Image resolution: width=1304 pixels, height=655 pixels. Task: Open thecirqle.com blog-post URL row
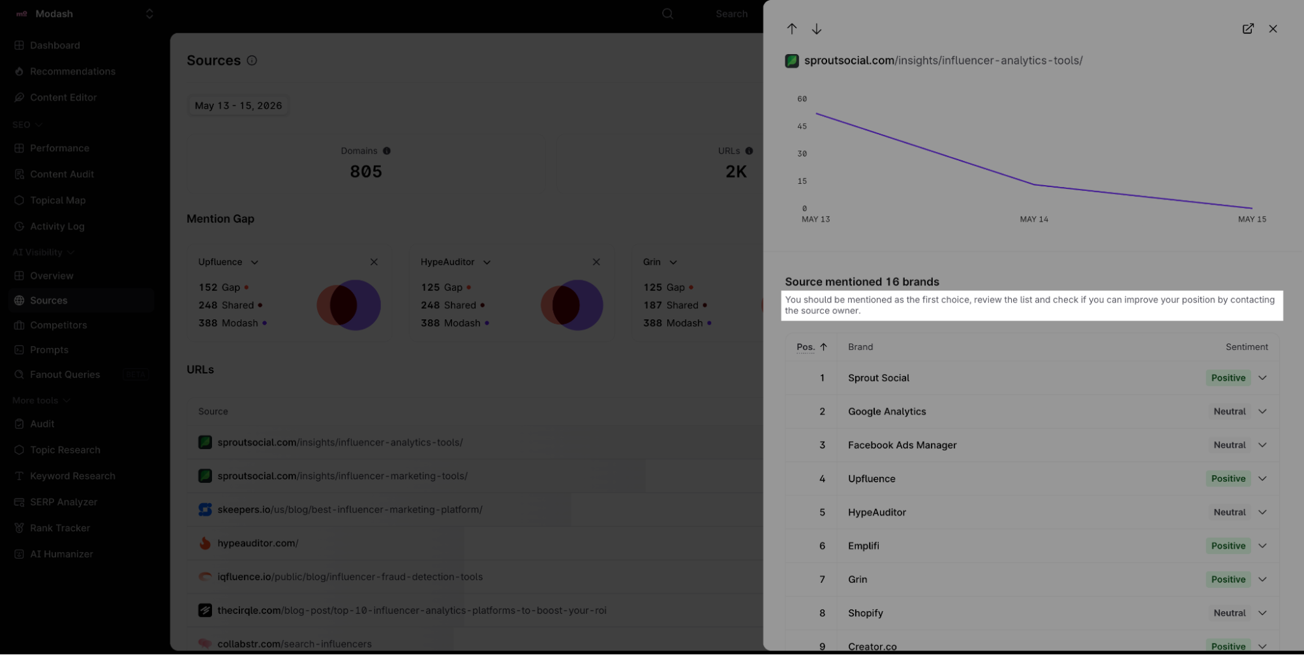(475, 610)
